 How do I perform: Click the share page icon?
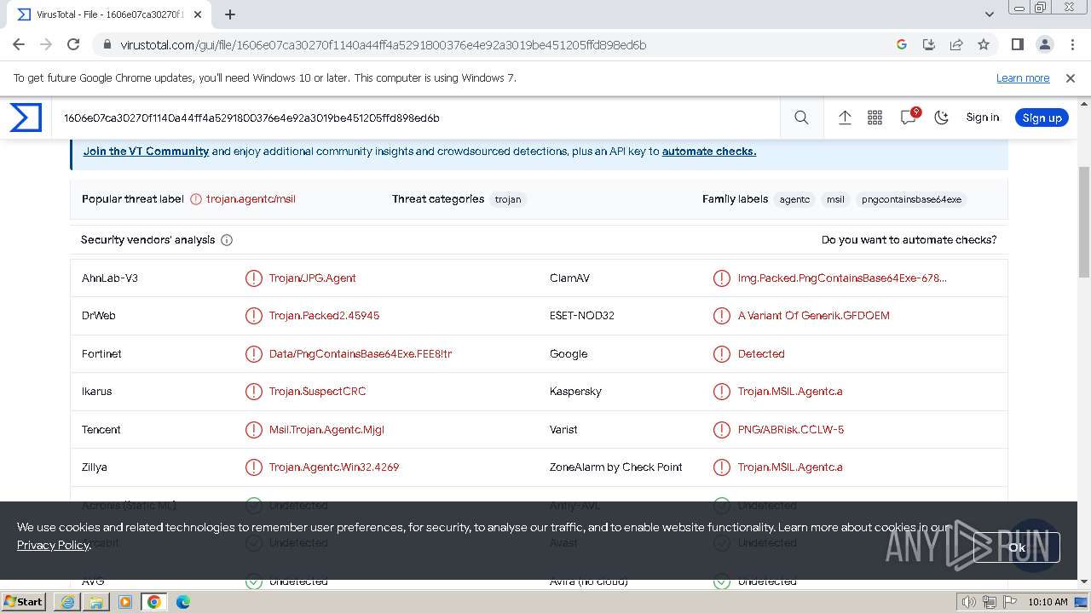[956, 44]
